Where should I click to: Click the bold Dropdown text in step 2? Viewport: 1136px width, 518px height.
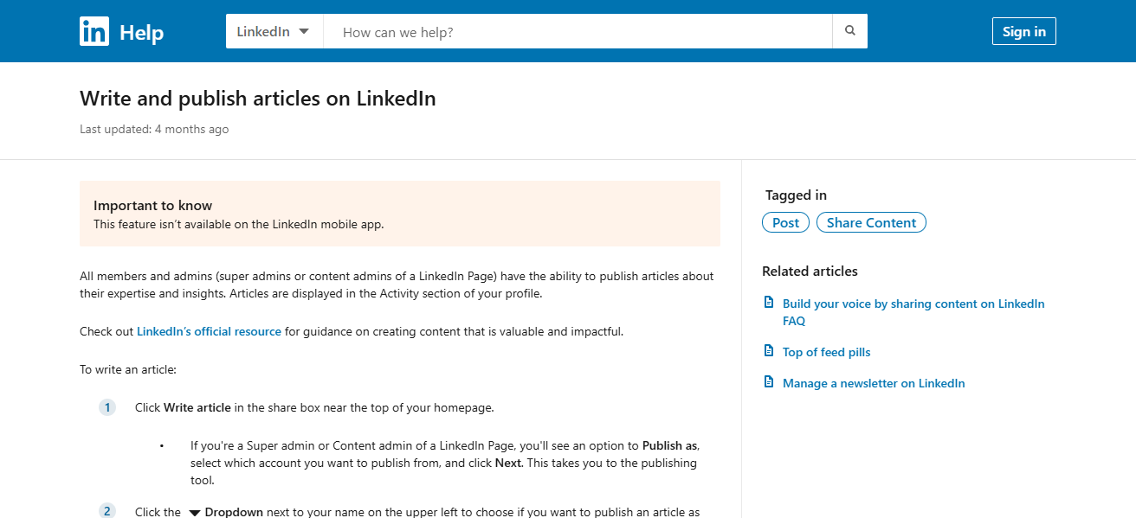point(234,512)
